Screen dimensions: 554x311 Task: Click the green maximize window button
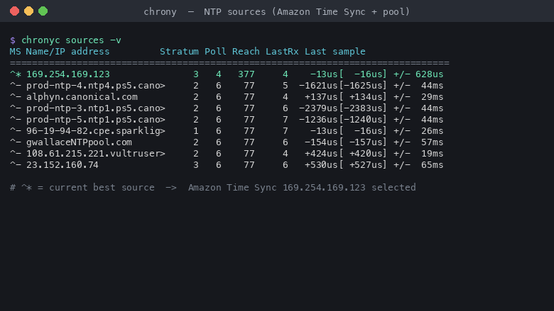click(x=43, y=11)
